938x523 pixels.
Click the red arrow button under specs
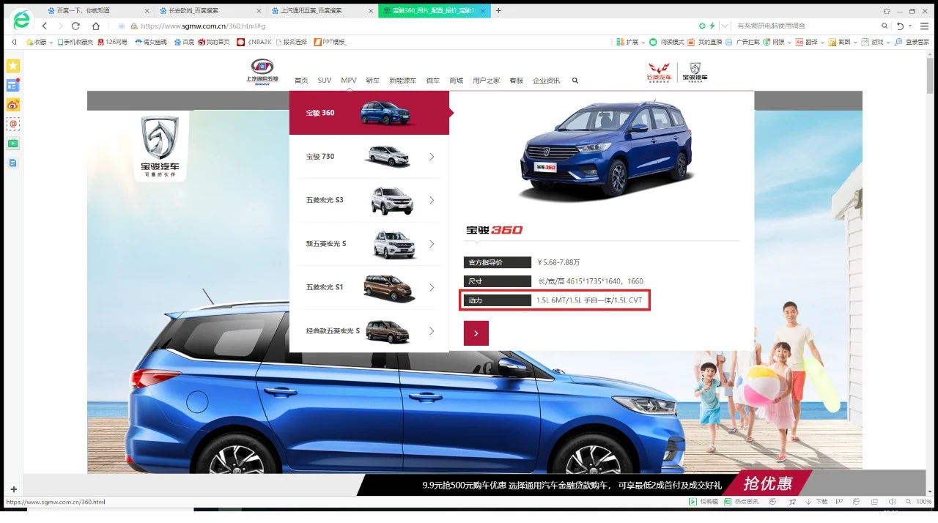click(x=476, y=333)
